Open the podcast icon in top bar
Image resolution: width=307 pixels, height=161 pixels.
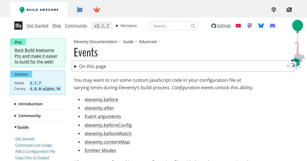[x=274, y=10]
